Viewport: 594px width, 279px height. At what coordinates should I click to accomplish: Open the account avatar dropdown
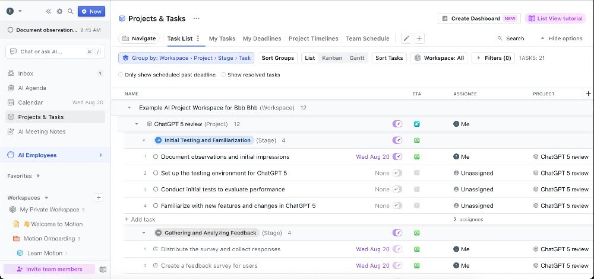(14, 11)
